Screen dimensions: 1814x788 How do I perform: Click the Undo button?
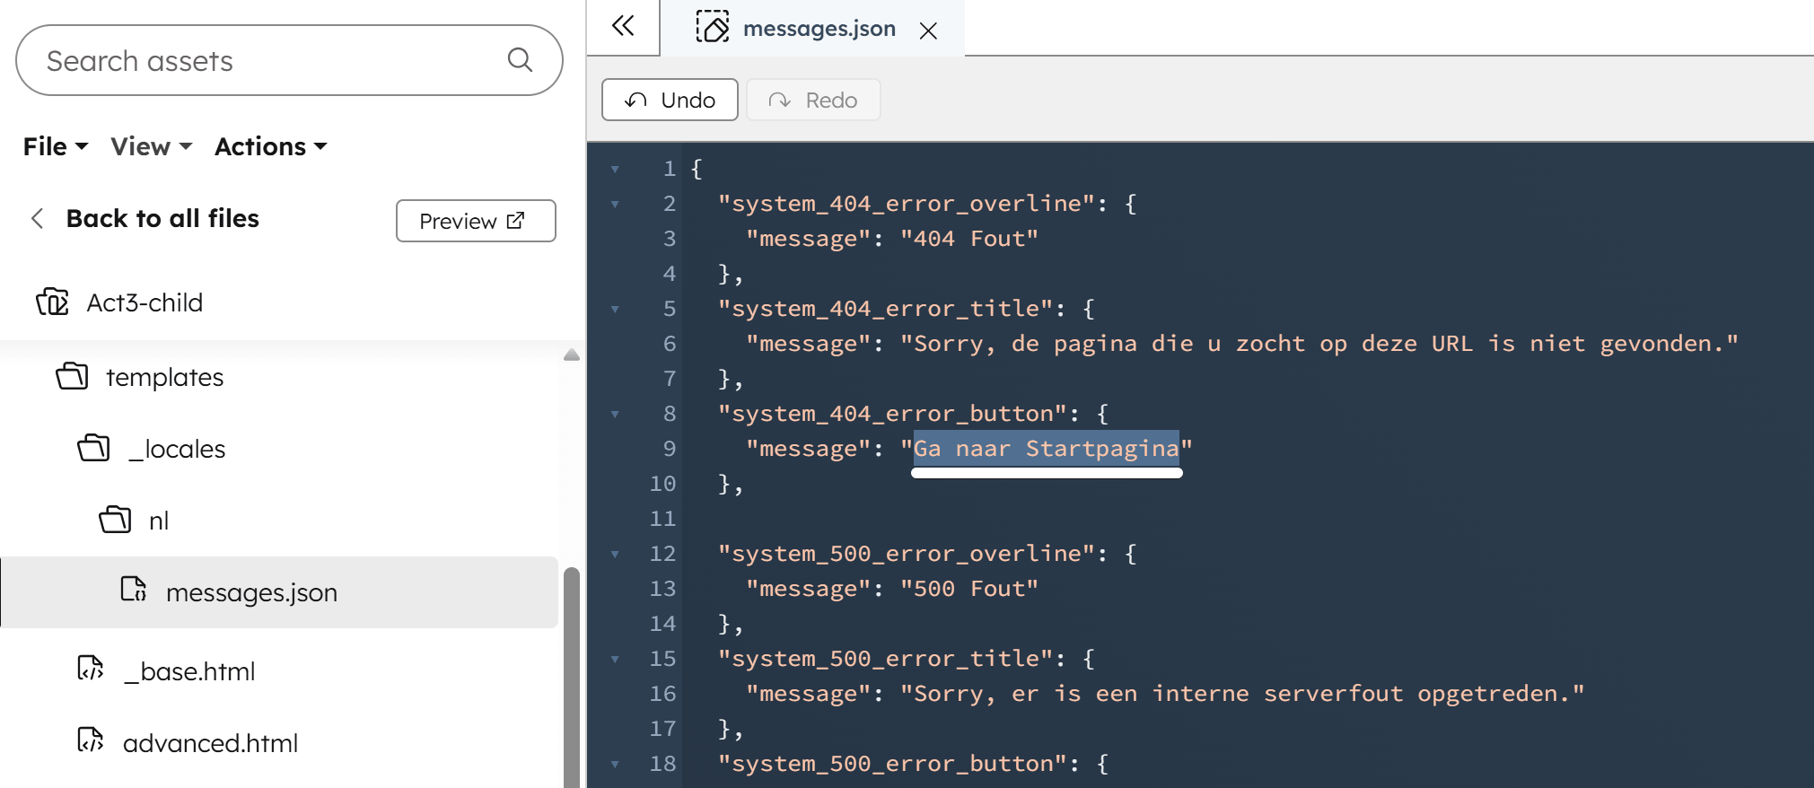pyautogui.click(x=670, y=100)
